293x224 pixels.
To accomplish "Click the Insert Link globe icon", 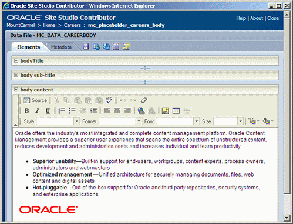I will 141,111.
